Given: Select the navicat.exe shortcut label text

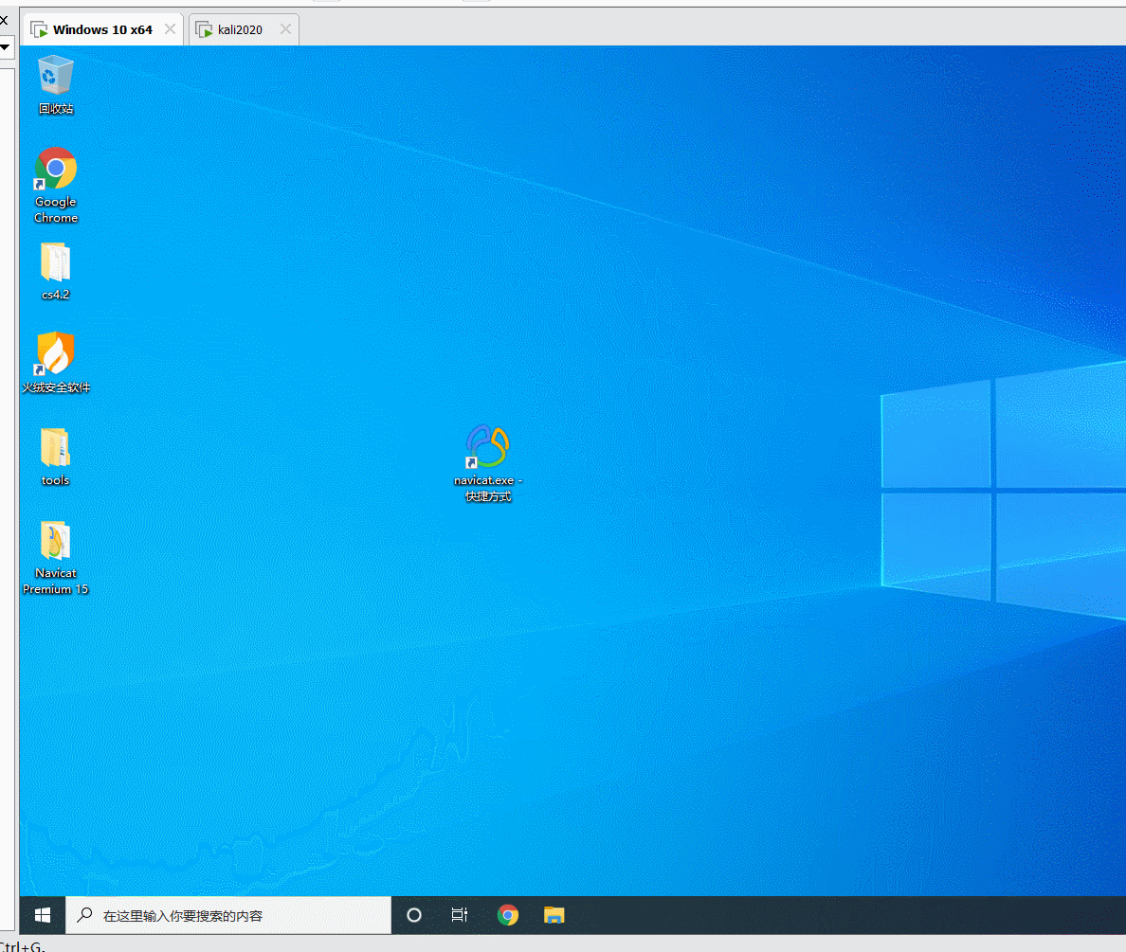Looking at the screenshot, I should [487, 488].
